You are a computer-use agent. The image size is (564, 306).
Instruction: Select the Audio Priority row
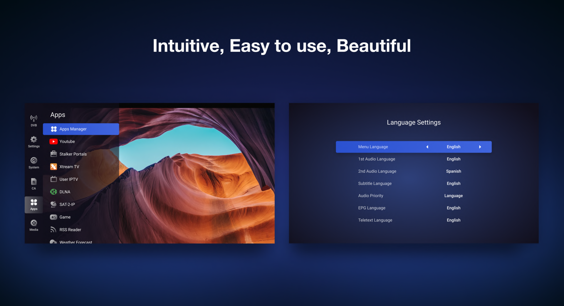pyautogui.click(x=414, y=196)
